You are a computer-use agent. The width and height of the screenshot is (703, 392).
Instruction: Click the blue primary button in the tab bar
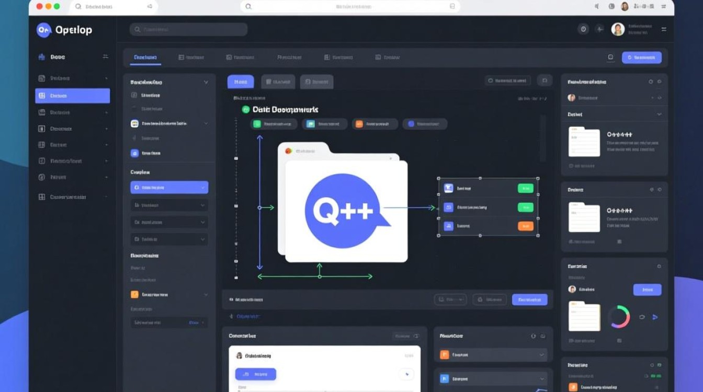(641, 57)
